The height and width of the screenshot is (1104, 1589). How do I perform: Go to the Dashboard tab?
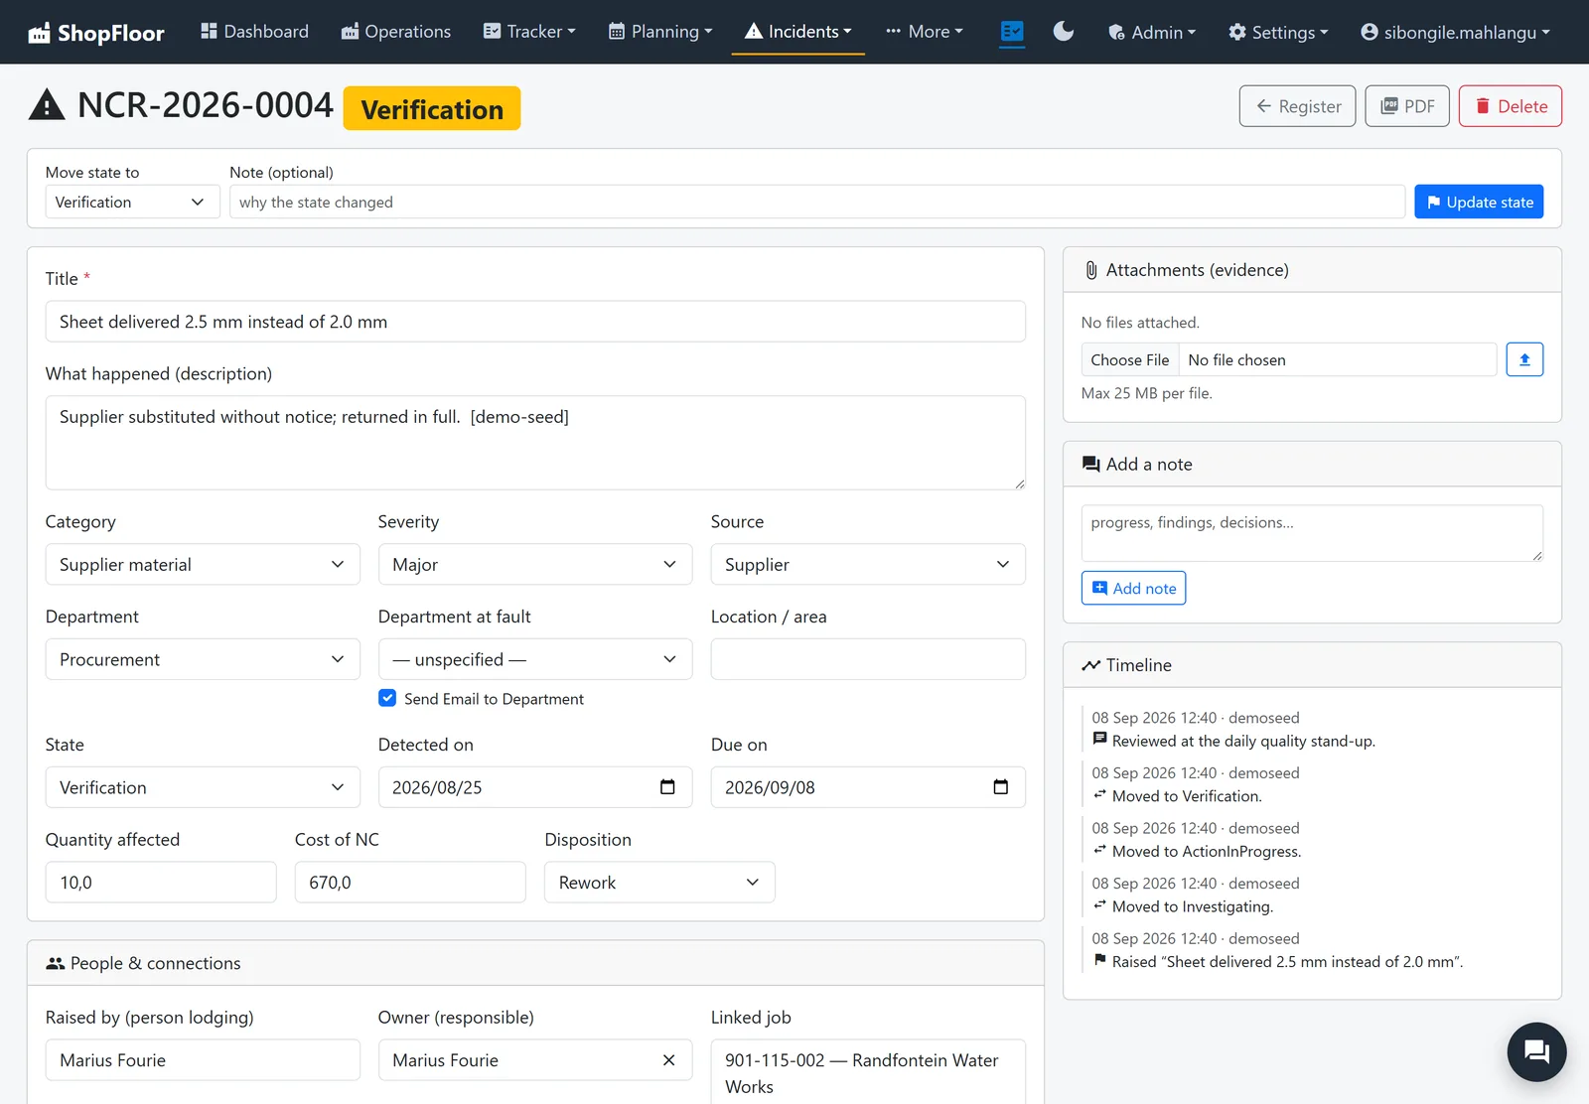[254, 32]
